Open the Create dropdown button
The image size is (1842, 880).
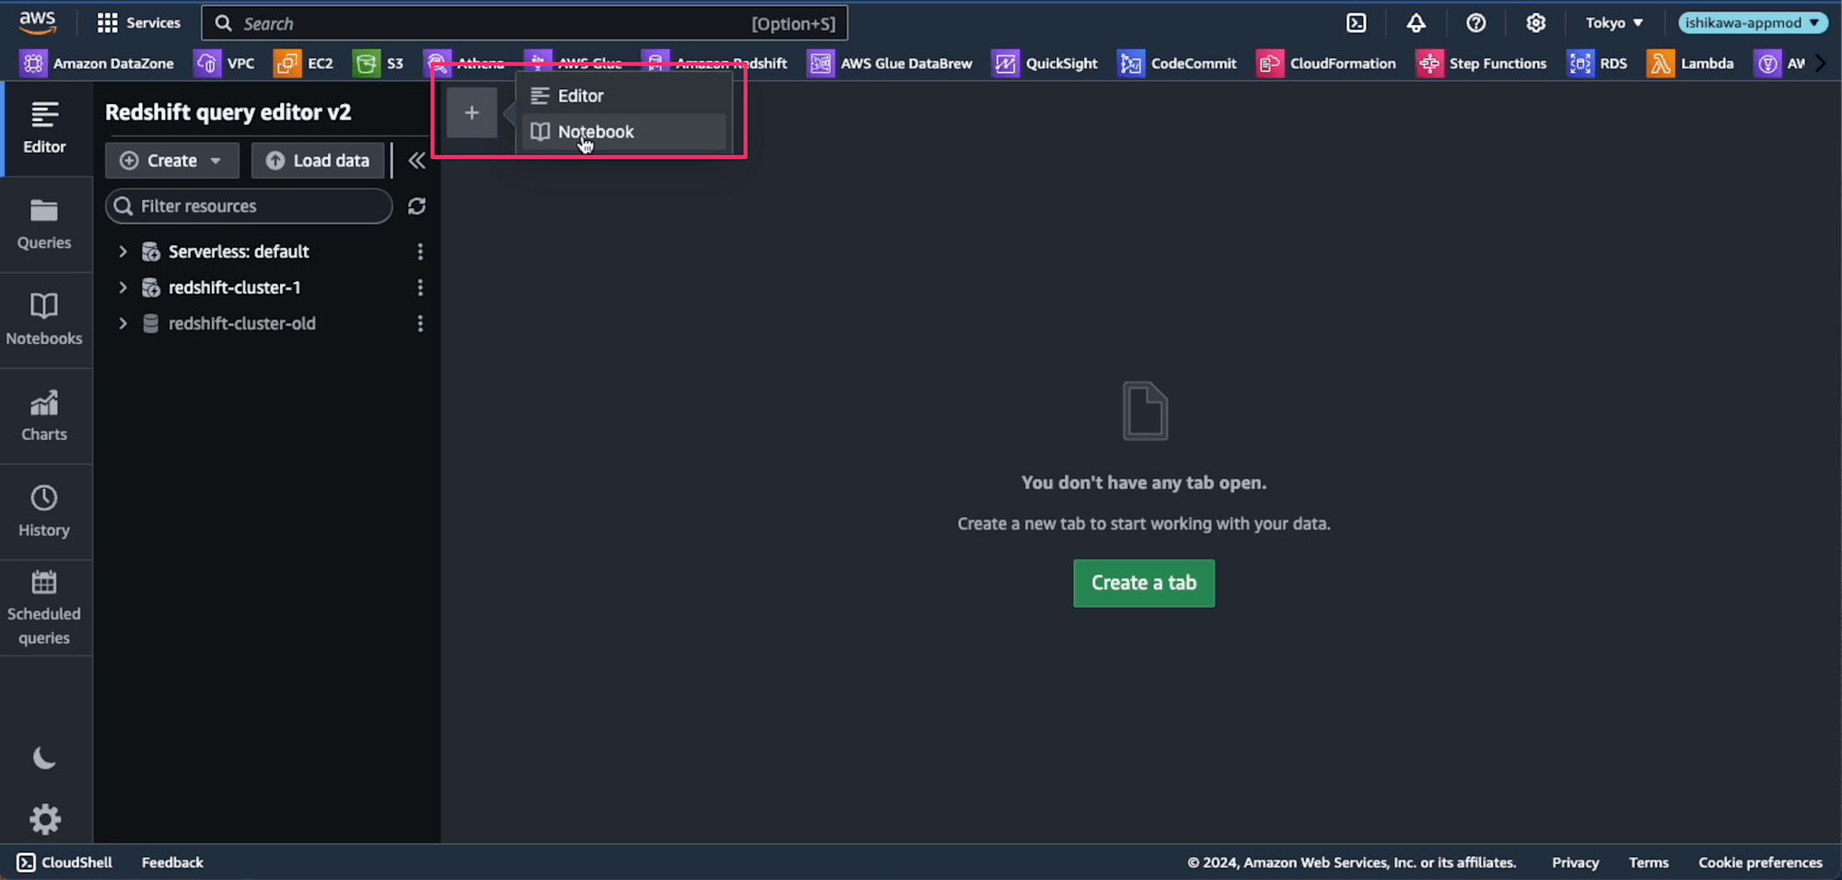pyautogui.click(x=171, y=160)
